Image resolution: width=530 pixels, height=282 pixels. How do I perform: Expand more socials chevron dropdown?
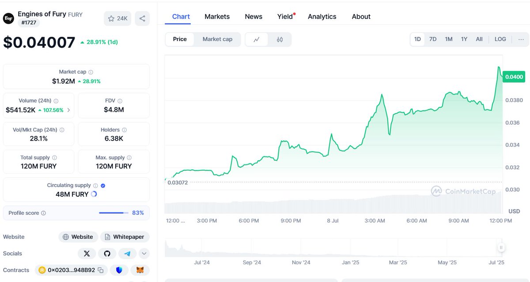[x=144, y=253]
